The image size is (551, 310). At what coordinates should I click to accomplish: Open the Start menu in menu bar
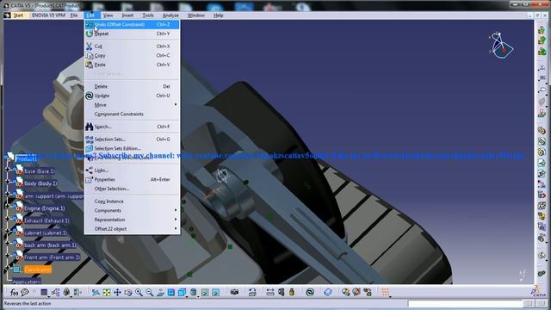pyautogui.click(x=18, y=15)
